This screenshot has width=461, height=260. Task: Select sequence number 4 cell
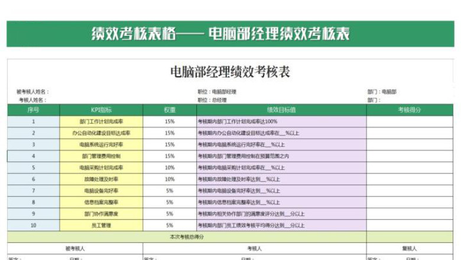[34, 156]
